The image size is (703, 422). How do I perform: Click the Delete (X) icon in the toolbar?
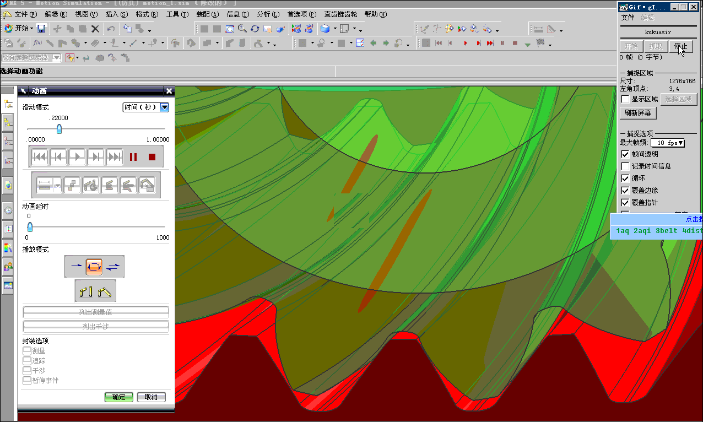tap(95, 29)
